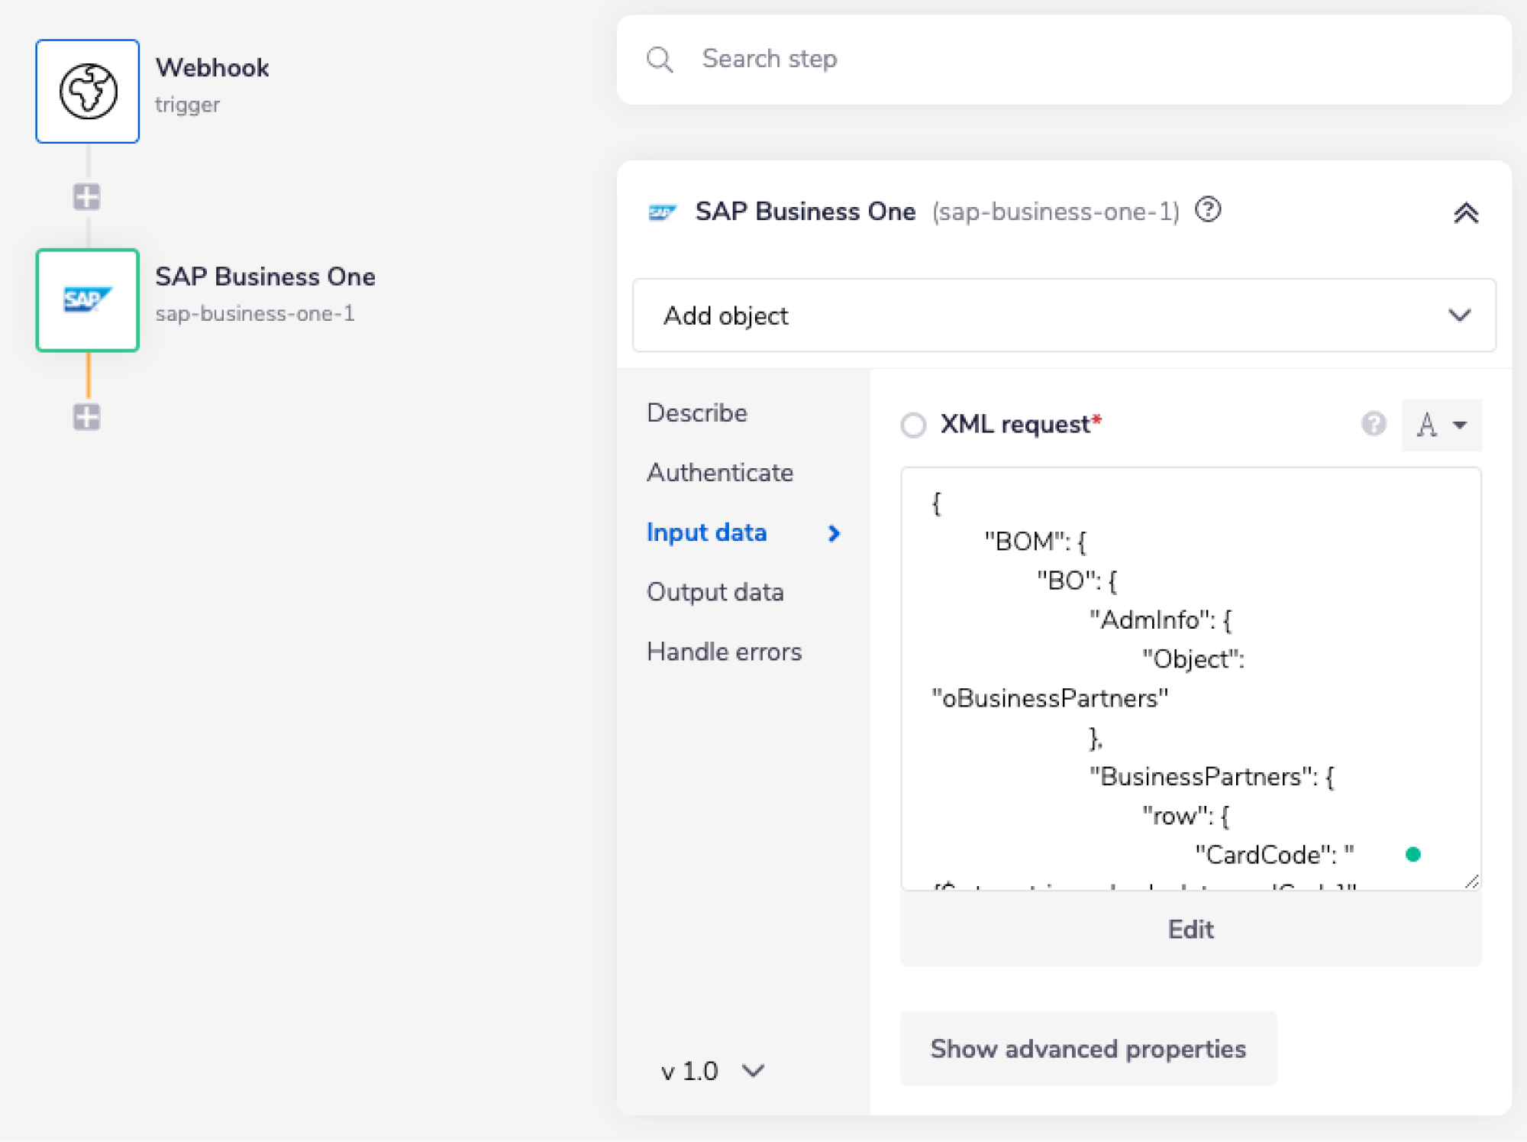Open help for SAP Business One connector
Screen dimensions: 1527x1142
1208,209
